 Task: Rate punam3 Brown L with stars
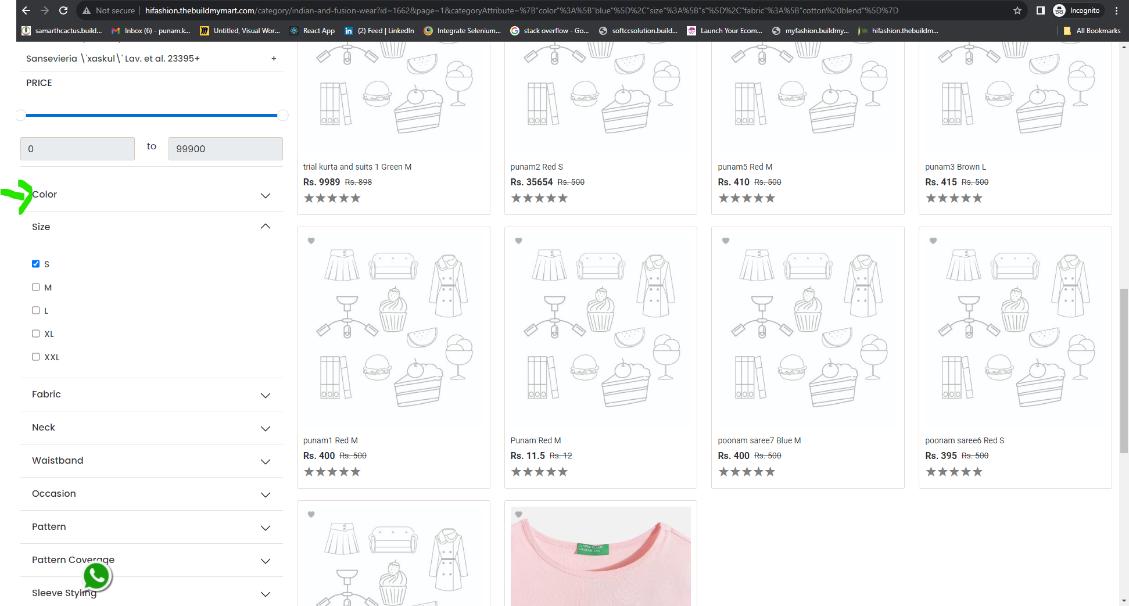[955, 198]
